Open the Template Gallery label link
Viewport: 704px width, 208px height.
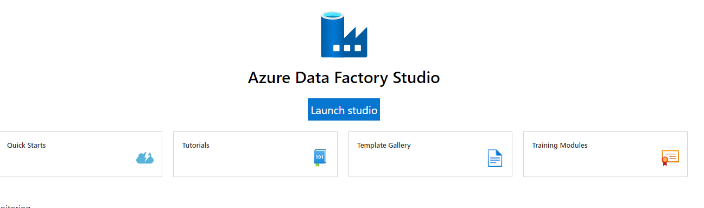click(384, 145)
